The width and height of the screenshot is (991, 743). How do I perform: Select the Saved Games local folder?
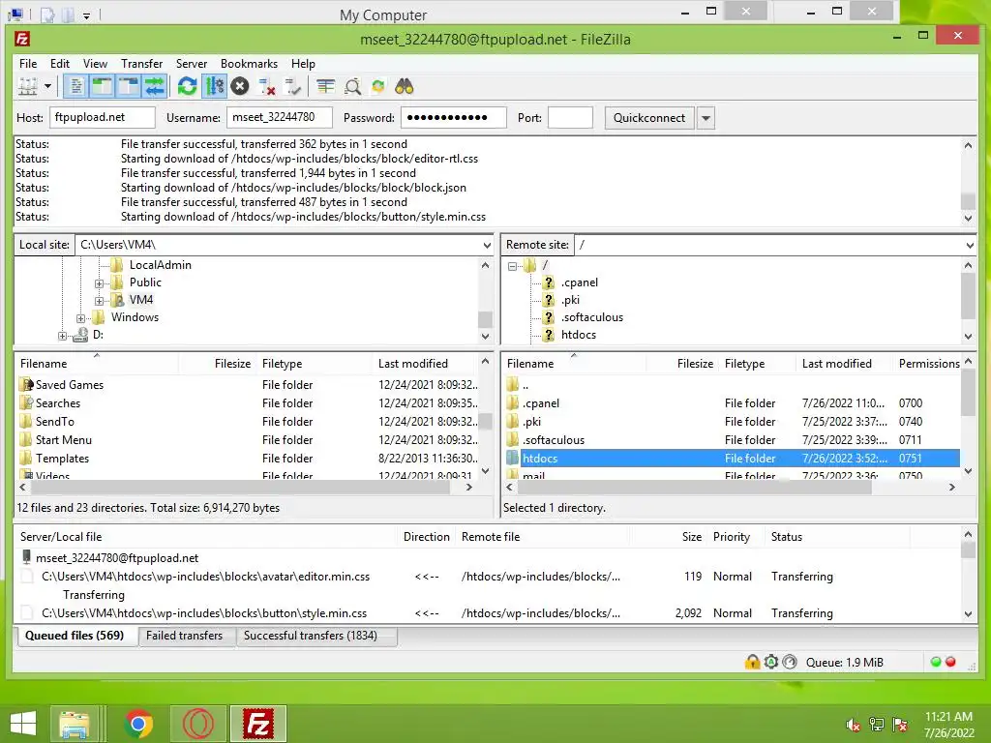point(70,385)
